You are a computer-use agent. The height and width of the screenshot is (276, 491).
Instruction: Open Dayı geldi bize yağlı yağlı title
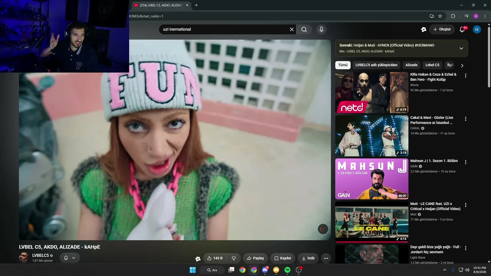[x=436, y=250]
